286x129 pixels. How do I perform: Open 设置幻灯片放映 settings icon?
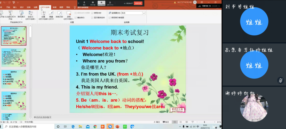click(43, 13)
